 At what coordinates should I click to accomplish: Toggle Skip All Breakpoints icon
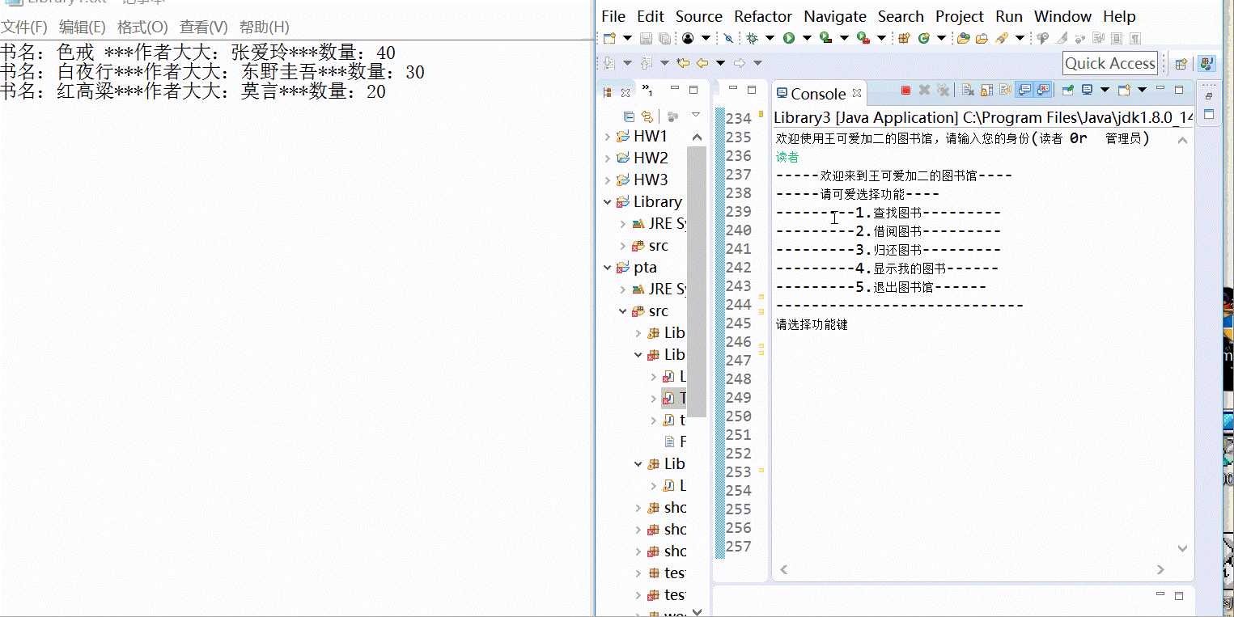[x=728, y=38]
